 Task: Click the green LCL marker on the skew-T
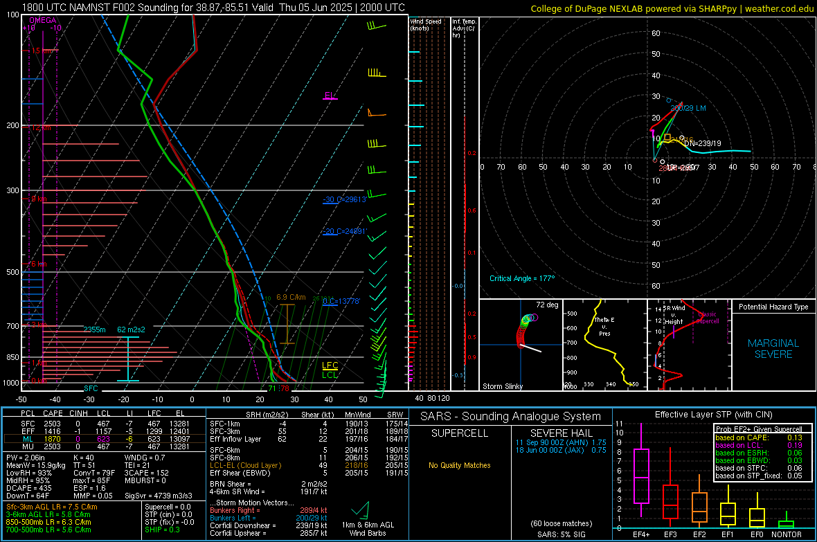[330, 374]
